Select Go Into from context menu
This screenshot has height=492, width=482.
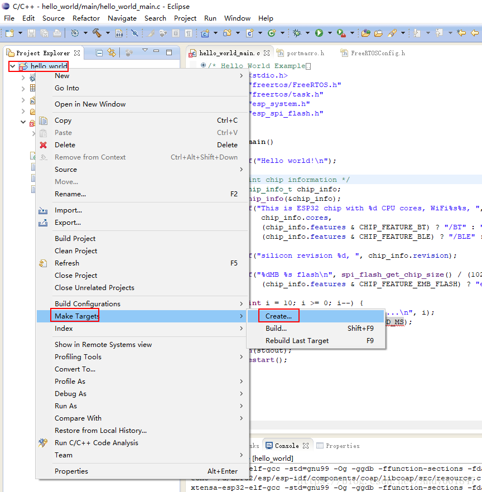[x=142, y=88]
